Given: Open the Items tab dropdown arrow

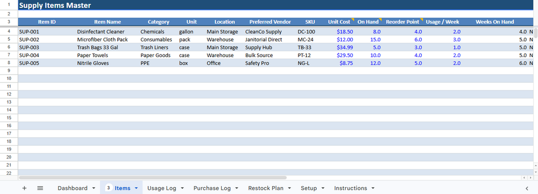Looking at the screenshot, I should coord(136,188).
